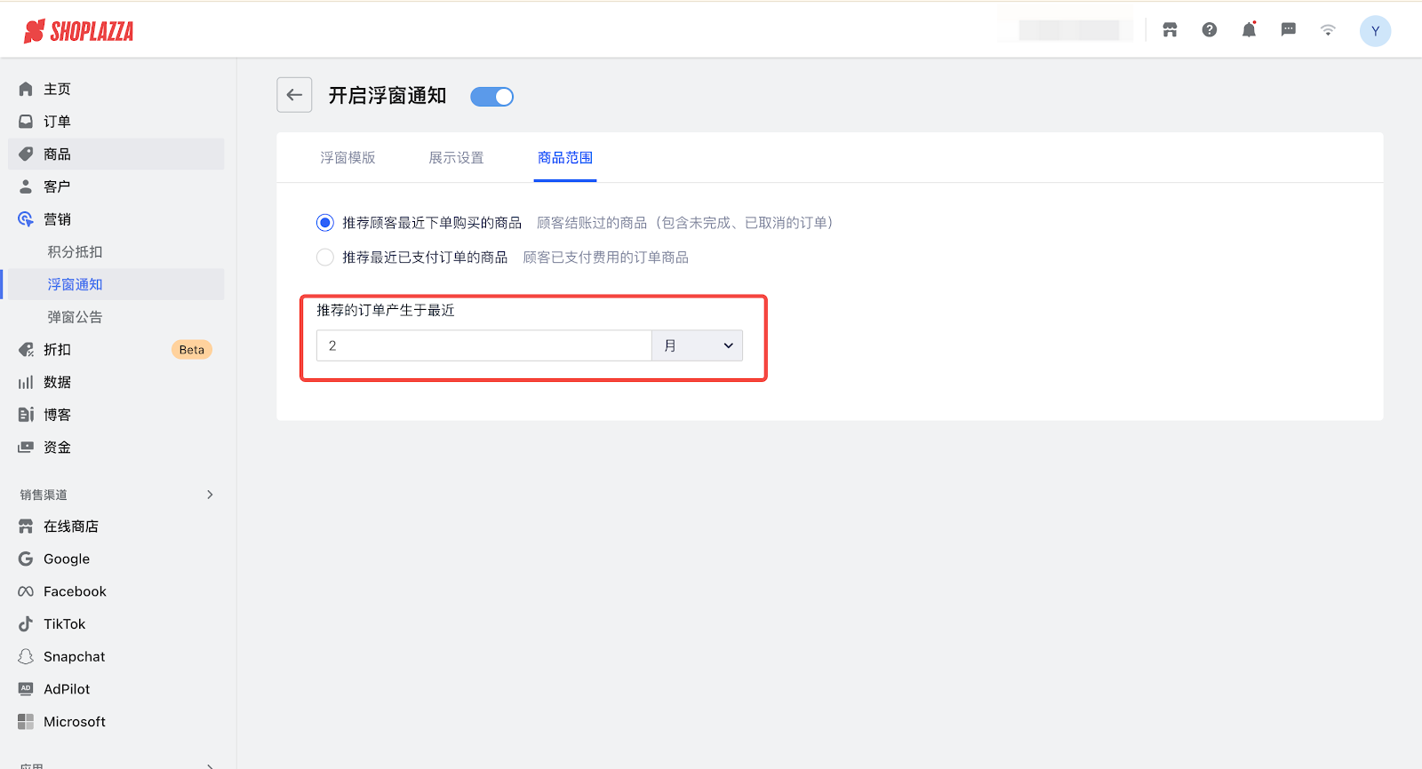The width and height of the screenshot is (1422, 769).
Task: Expand the 营销 sidebar menu
Action: pos(57,219)
